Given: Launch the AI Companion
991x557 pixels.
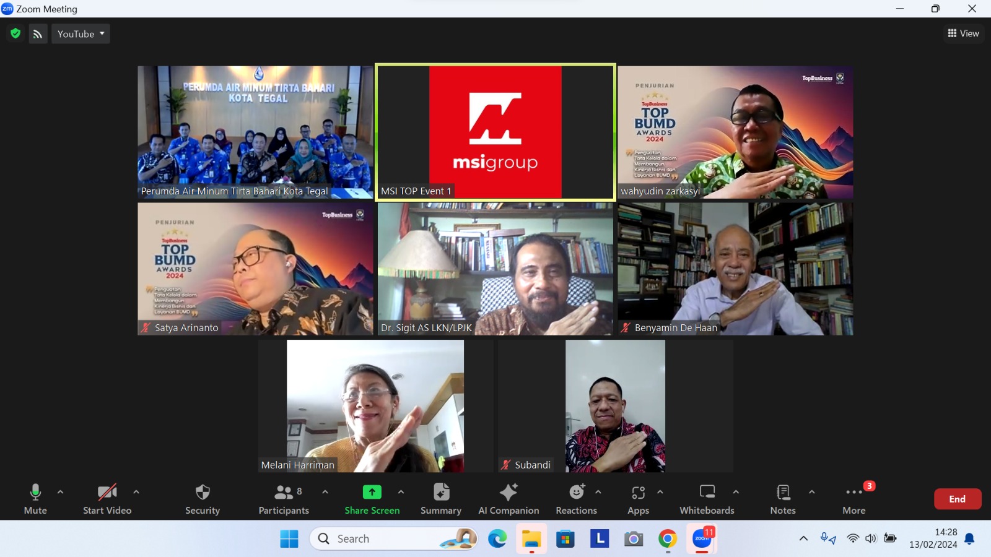Looking at the screenshot, I should pyautogui.click(x=509, y=499).
